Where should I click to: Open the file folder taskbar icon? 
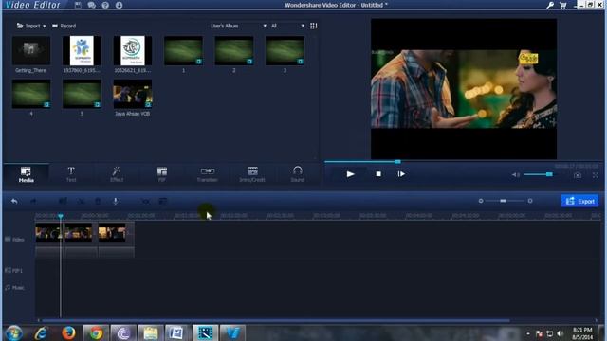[151, 333]
